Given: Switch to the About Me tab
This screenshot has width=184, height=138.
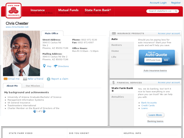Looking at the screenshot, I should (x=12, y=86).
